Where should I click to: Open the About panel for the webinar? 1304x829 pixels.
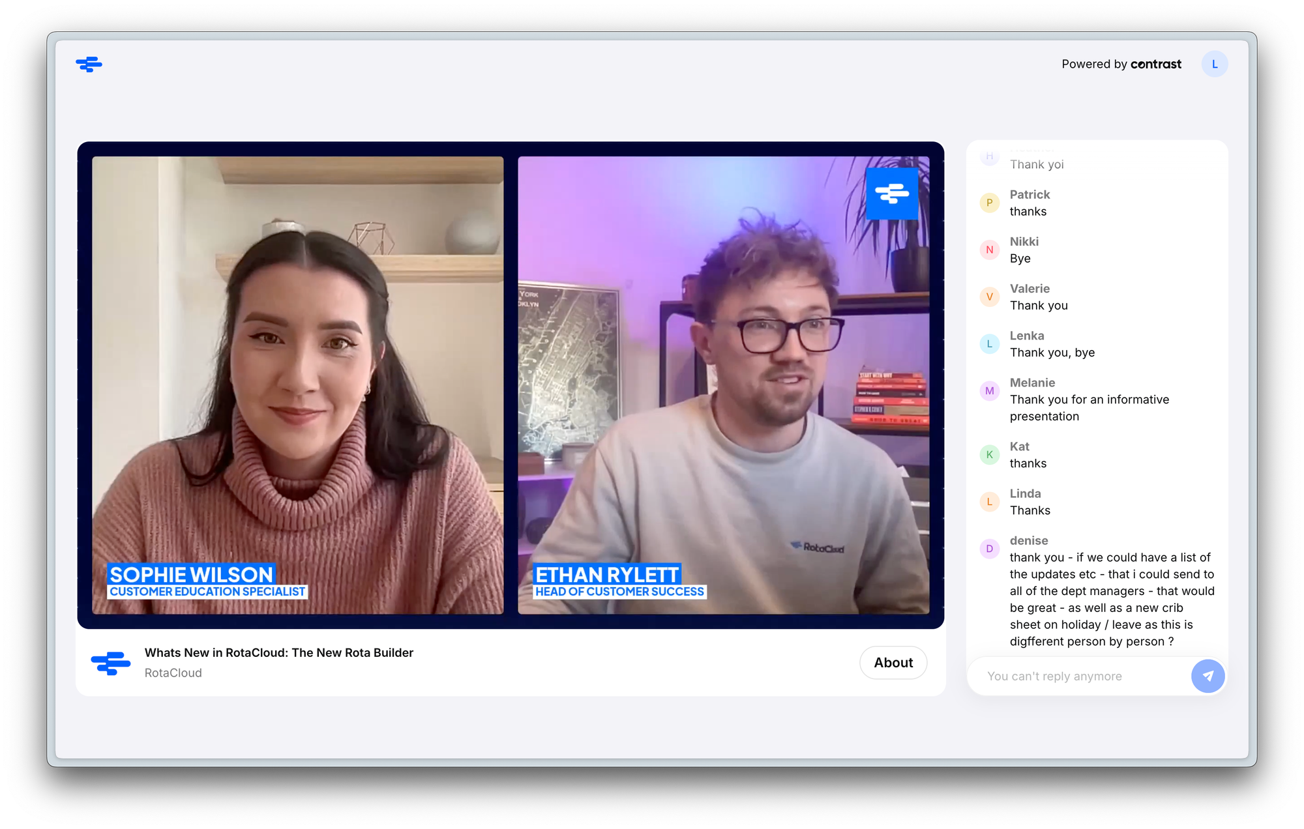coord(893,662)
